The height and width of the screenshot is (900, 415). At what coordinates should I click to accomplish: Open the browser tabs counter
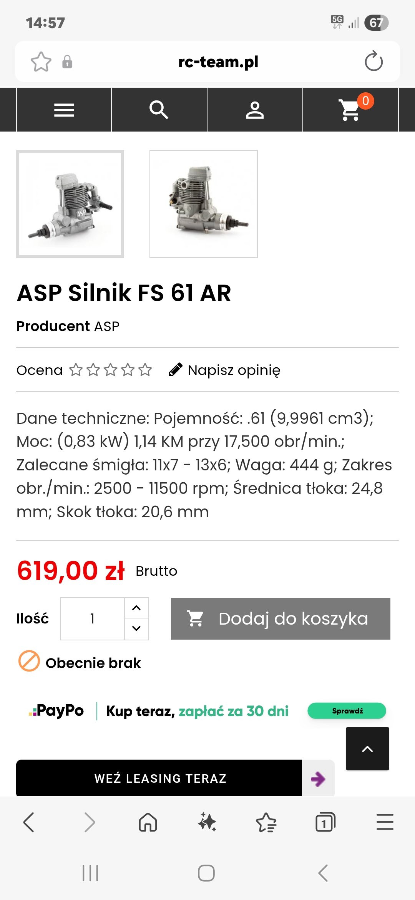click(x=325, y=822)
